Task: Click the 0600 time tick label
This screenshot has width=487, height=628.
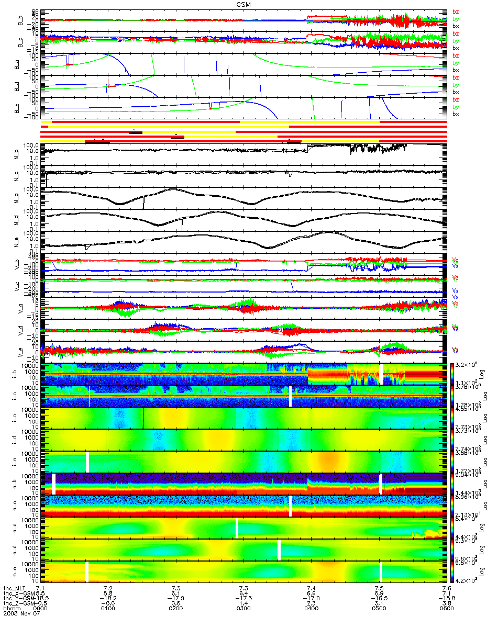Action: [x=446, y=609]
